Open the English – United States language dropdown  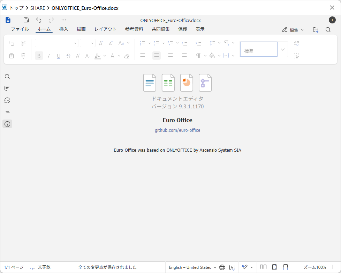[192, 267]
